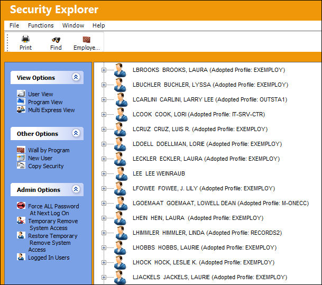Select row LEE LEE WEINRAUB
The width and height of the screenshot is (322, 285).
point(159,173)
